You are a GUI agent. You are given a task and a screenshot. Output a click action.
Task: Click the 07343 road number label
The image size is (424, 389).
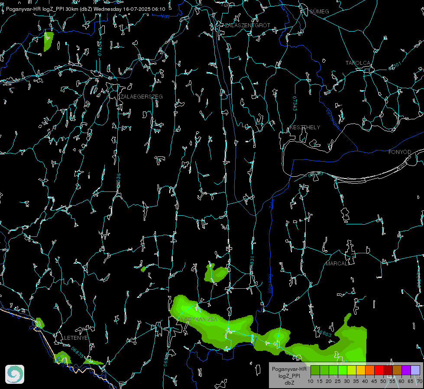click(295, 104)
